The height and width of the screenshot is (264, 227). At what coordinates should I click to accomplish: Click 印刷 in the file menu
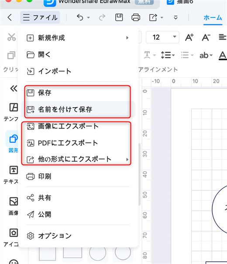[78, 176]
